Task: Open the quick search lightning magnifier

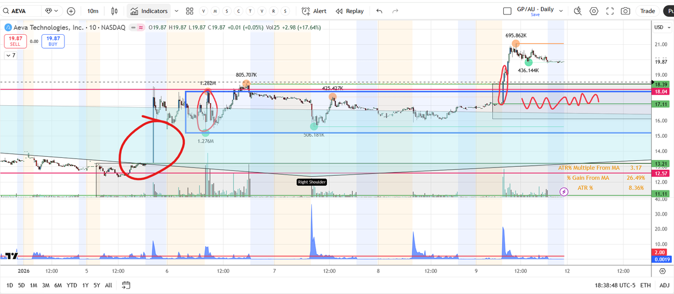Action: [x=578, y=11]
